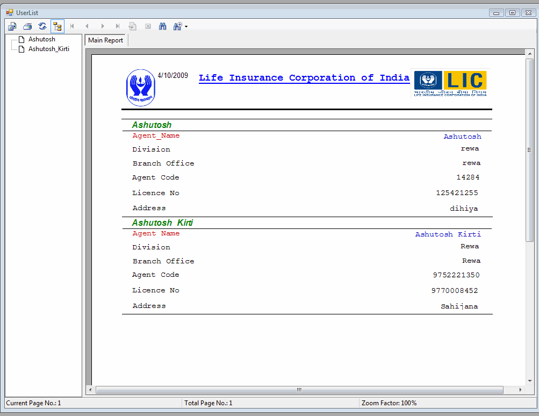This screenshot has height=416, width=539.
Task: Open the zoom level dropdown arrow
Action: [186, 26]
